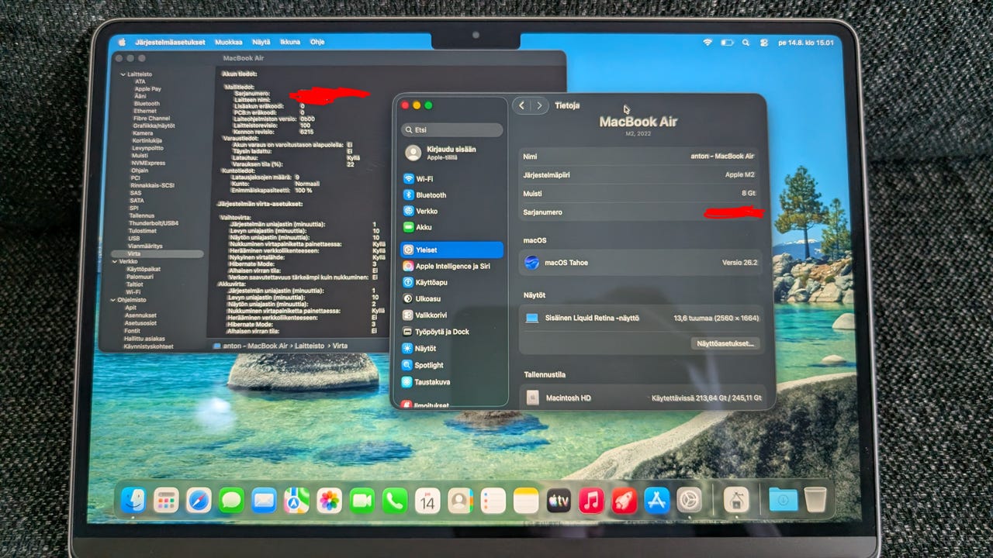The image size is (993, 558).
Task: Launch Reminders from the Dock
Action: 493,501
